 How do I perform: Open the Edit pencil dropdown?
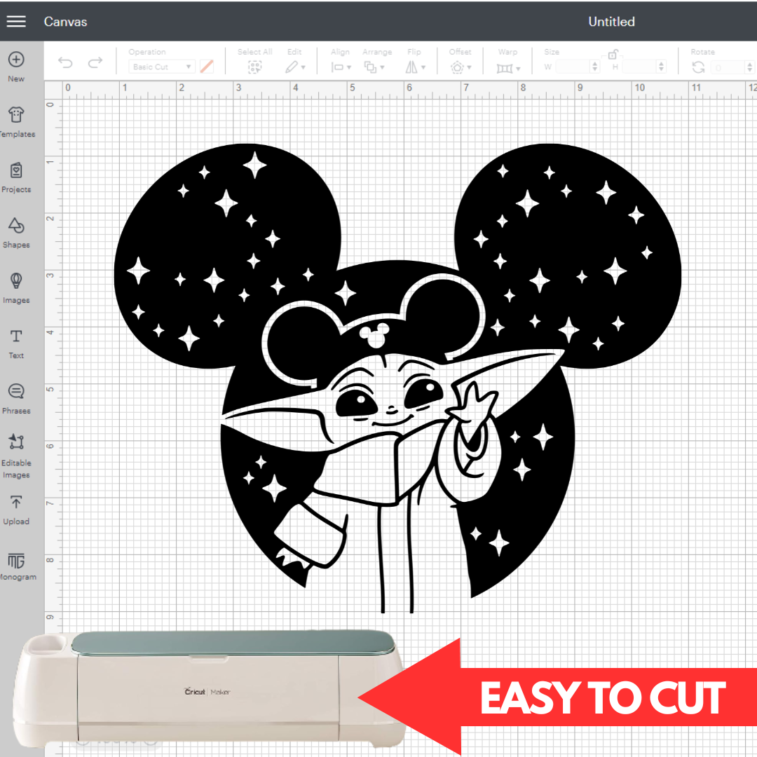tap(294, 67)
